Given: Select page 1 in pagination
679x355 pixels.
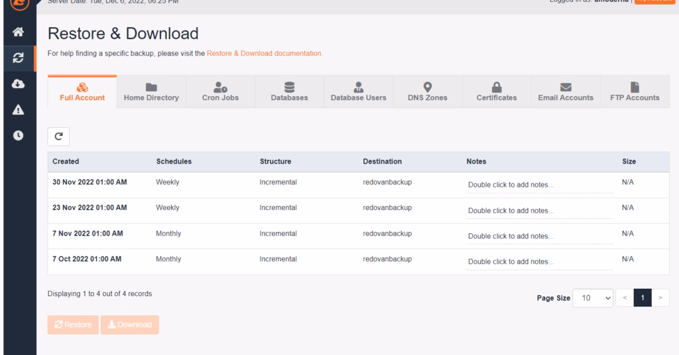Looking at the screenshot, I should click(x=643, y=298).
